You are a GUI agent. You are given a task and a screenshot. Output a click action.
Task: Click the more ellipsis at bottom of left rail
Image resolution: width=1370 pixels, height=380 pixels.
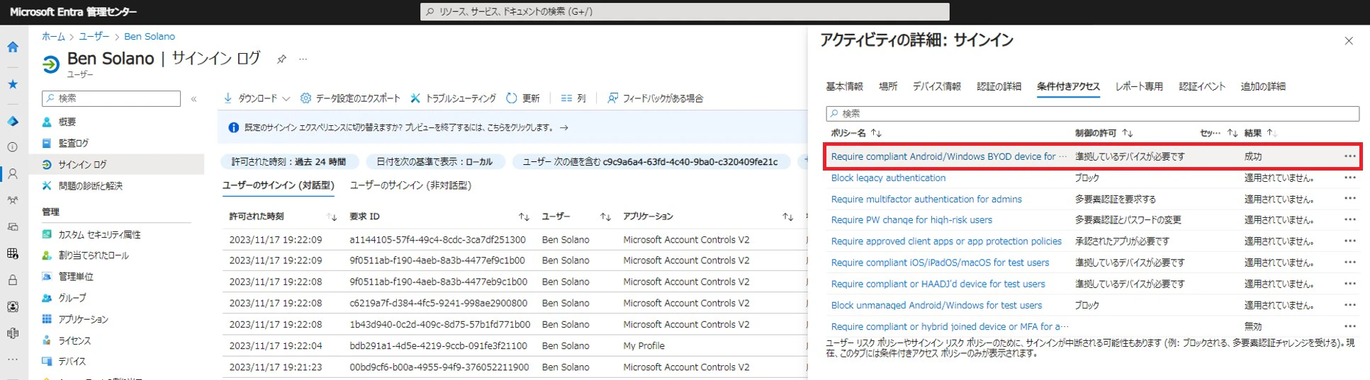pyautogui.click(x=13, y=359)
